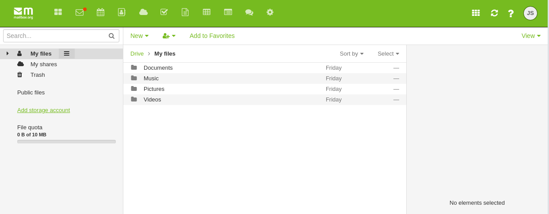549x214 pixels.
Task: Open the Sort by dropdown
Action: [351, 53]
